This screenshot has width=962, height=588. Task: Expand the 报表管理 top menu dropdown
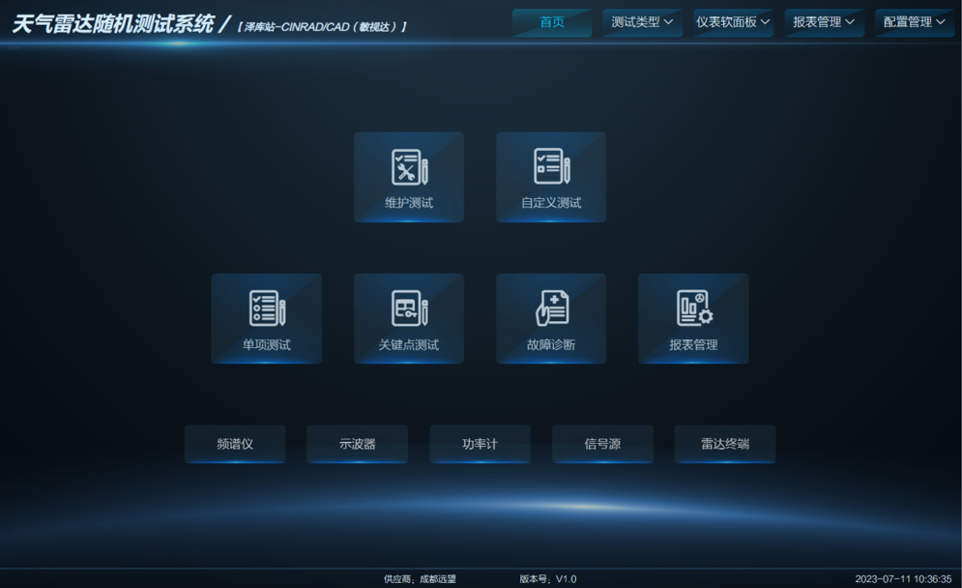coord(824,22)
